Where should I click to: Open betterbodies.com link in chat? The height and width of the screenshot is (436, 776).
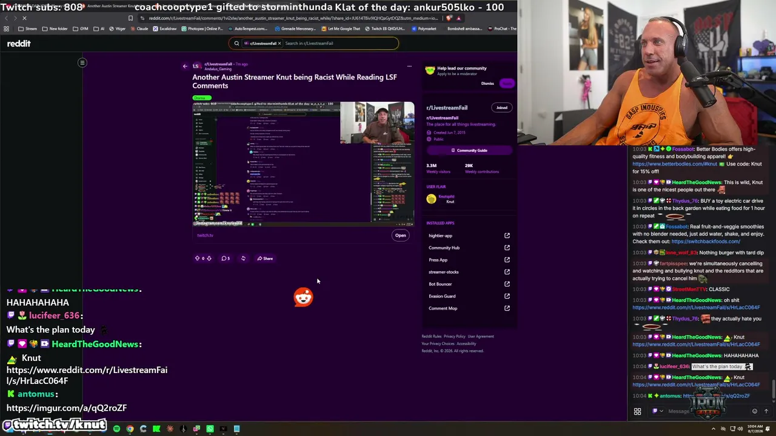675,164
